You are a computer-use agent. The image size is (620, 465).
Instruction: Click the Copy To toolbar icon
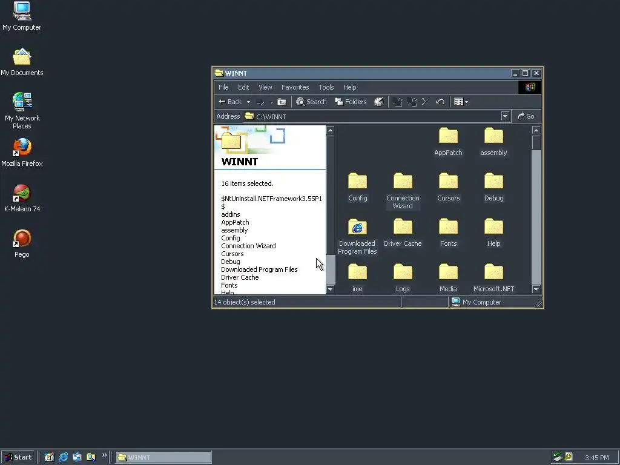pyautogui.click(x=412, y=102)
